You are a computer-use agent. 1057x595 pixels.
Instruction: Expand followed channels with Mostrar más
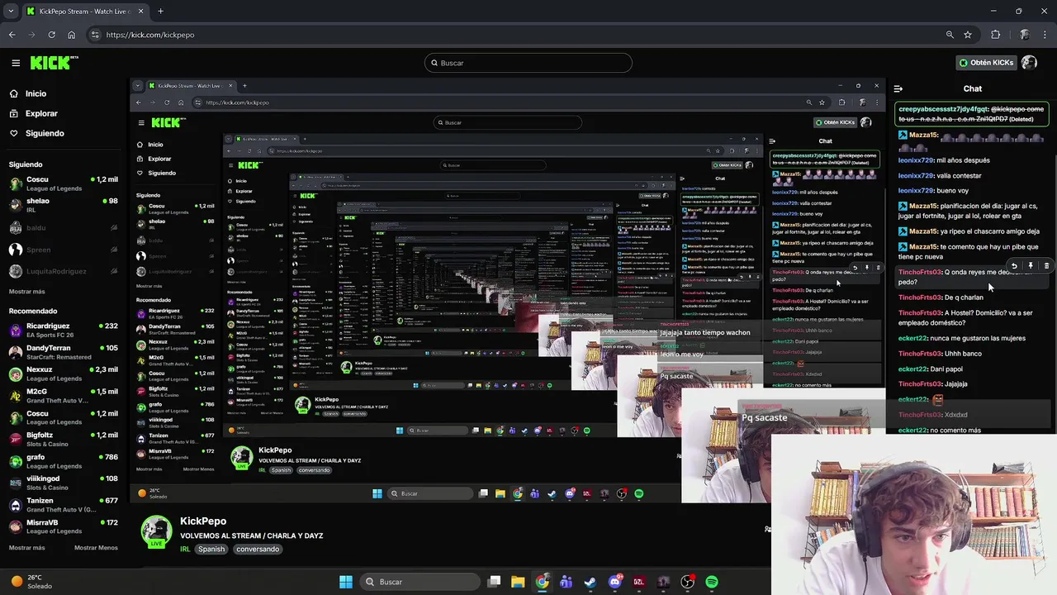tap(27, 292)
